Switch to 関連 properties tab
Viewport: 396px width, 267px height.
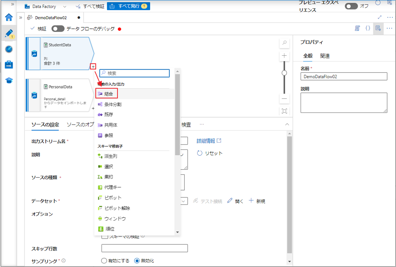325,56
